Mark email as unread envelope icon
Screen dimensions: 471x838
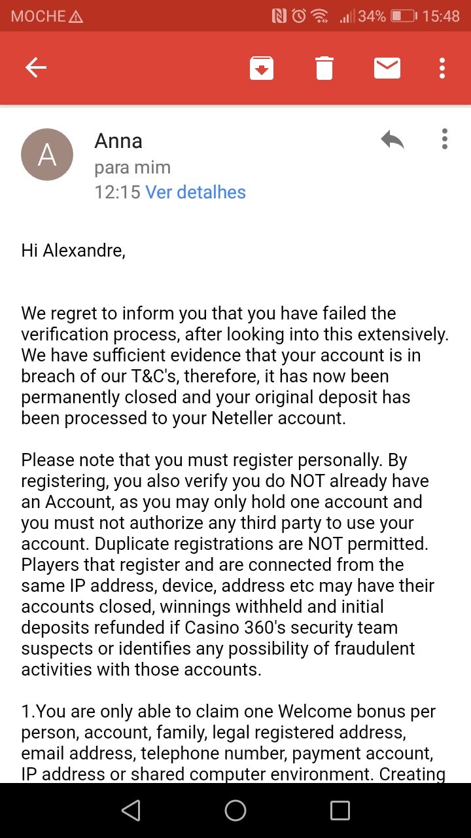point(387,68)
